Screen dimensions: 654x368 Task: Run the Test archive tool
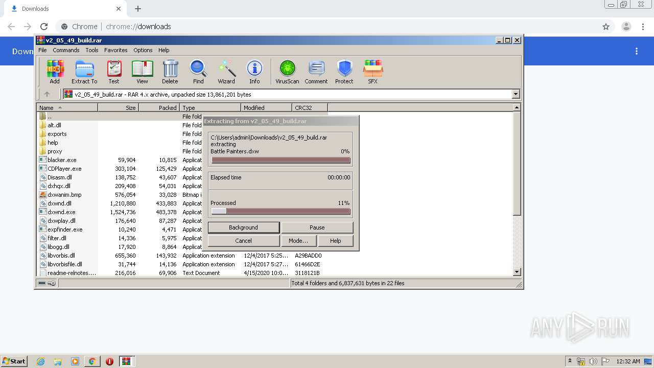tap(114, 72)
